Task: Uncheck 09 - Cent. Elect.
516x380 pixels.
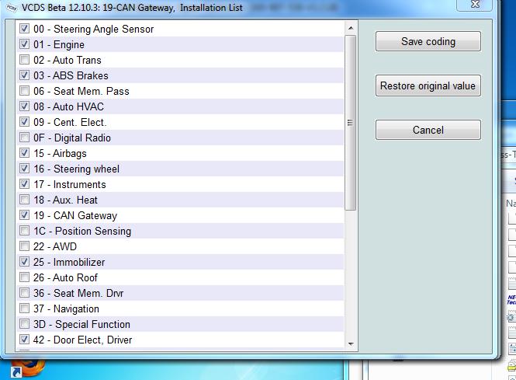Action: tap(24, 121)
